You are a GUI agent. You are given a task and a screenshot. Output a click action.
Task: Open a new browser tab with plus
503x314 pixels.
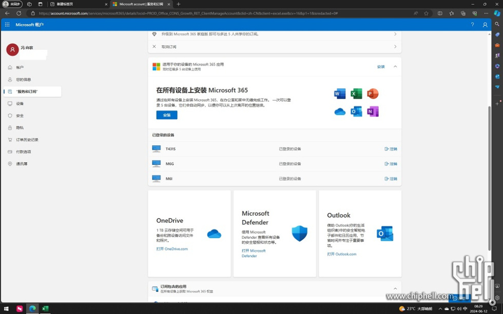(x=179, y=4)
